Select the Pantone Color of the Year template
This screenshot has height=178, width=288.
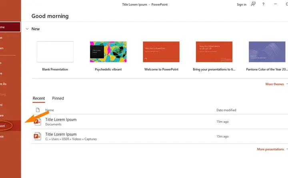point(267,52)
